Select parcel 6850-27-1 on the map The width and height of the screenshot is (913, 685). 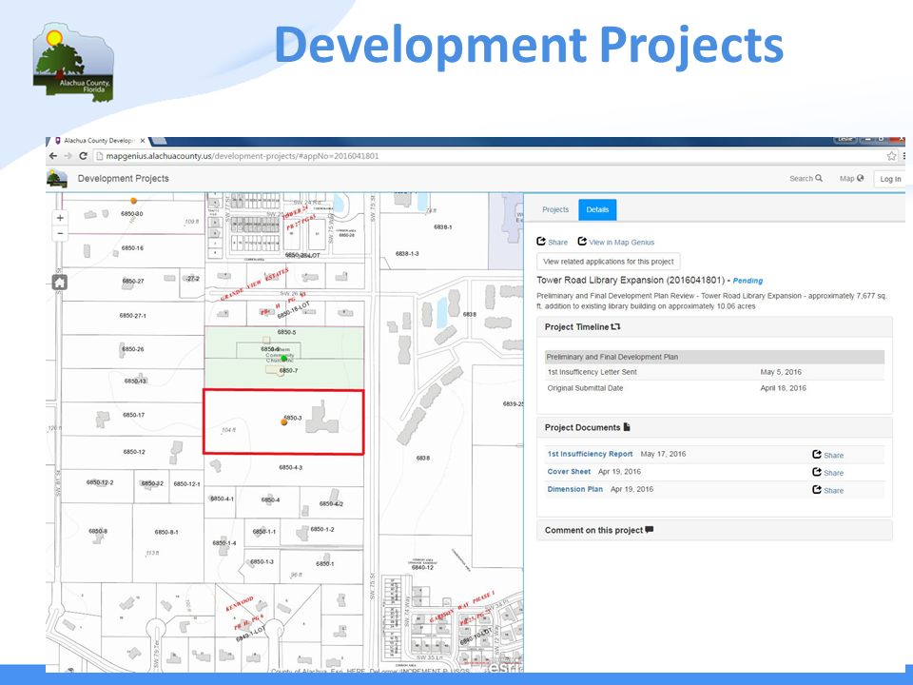pyautogui.click(x=133, y=315)
